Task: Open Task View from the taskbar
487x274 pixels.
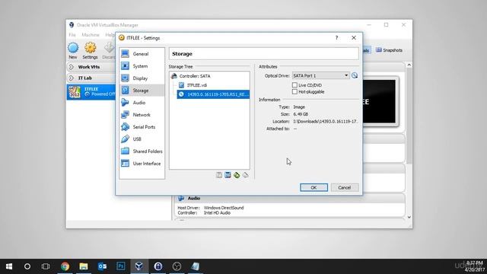Action: 46,266
